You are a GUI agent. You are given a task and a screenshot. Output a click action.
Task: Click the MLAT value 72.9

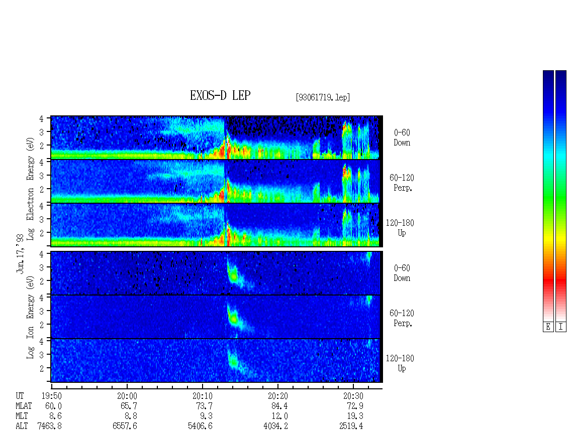point(355,406)
